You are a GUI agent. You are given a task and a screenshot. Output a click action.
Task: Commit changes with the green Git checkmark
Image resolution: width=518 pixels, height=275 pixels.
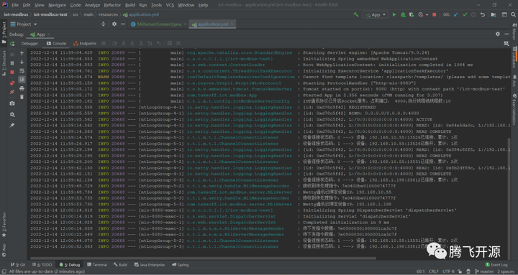point(465,14)
